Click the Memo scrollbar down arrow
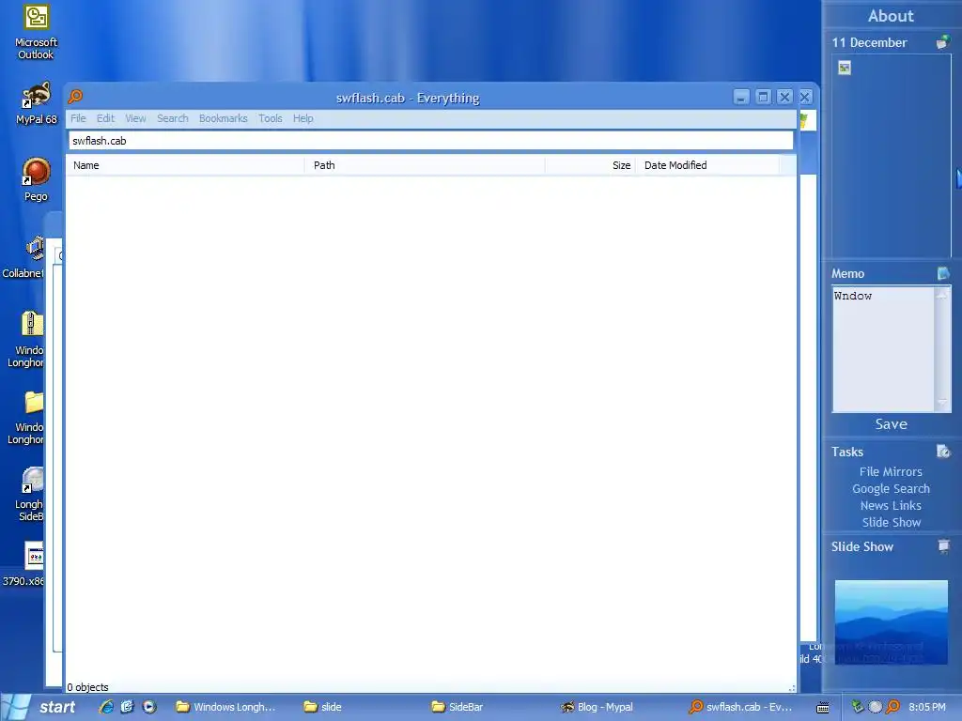The image size is (962, 721). (x=941, y=404)
